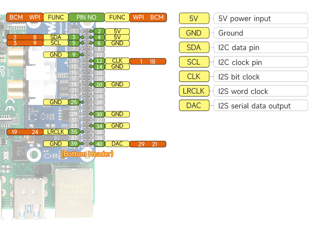Select pin 40 green number badge
Screen dimensions: 316x234
[x=99, y=144]
